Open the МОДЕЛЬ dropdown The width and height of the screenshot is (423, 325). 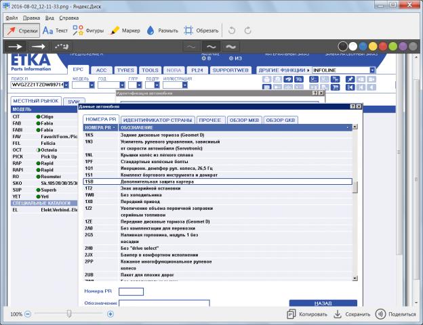[x=92, y=85]
